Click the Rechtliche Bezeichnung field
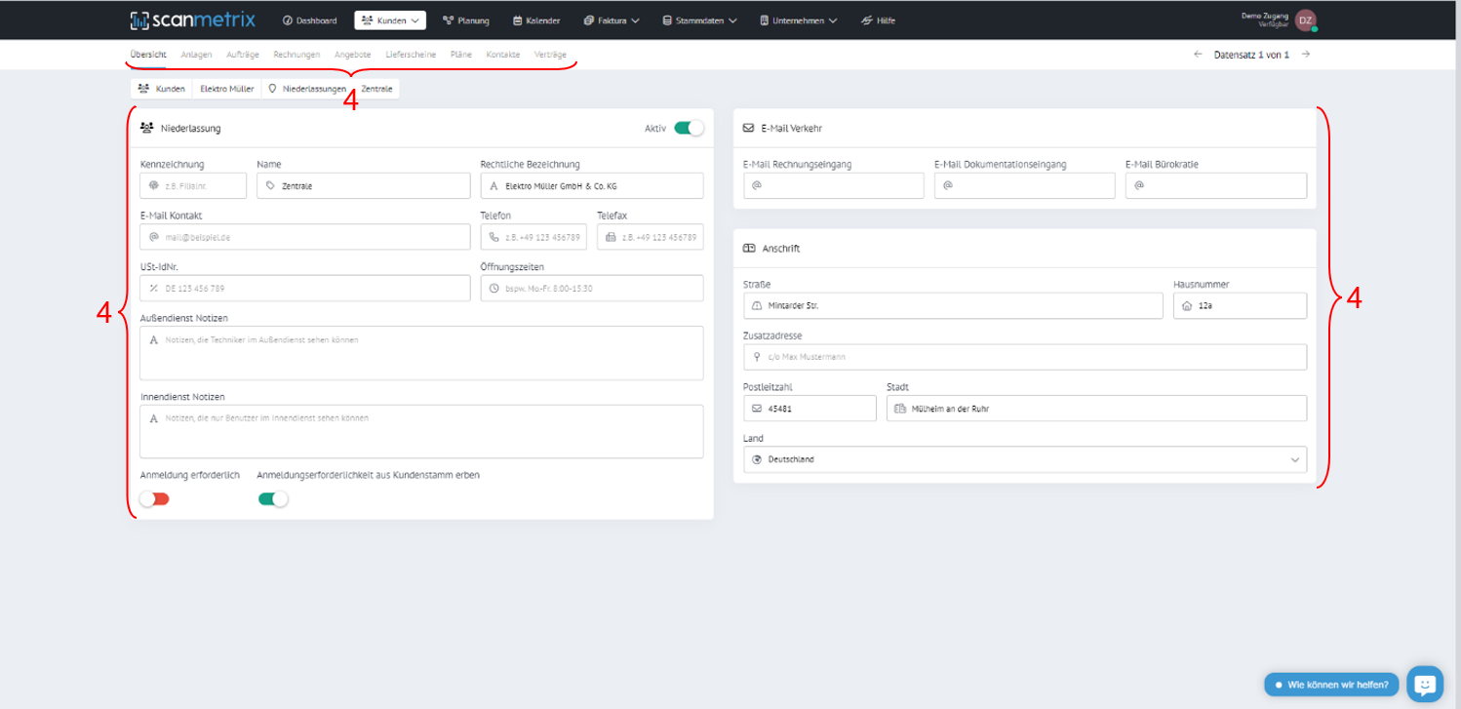 (x=592, y=185)
